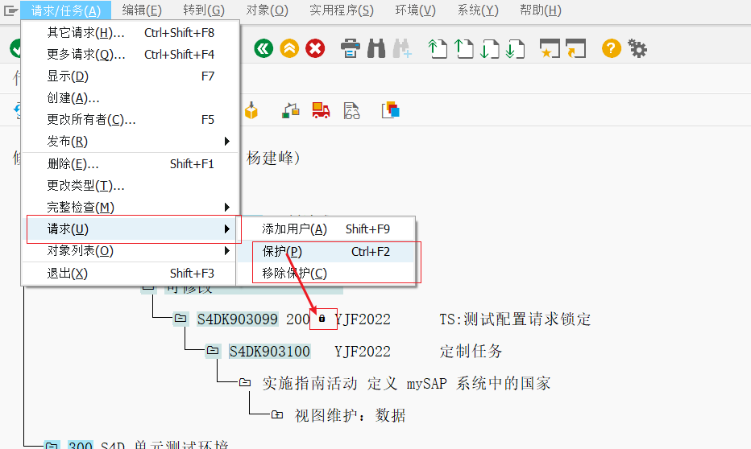Choose 更多请求(Q)... menu entry

[131, 55]
